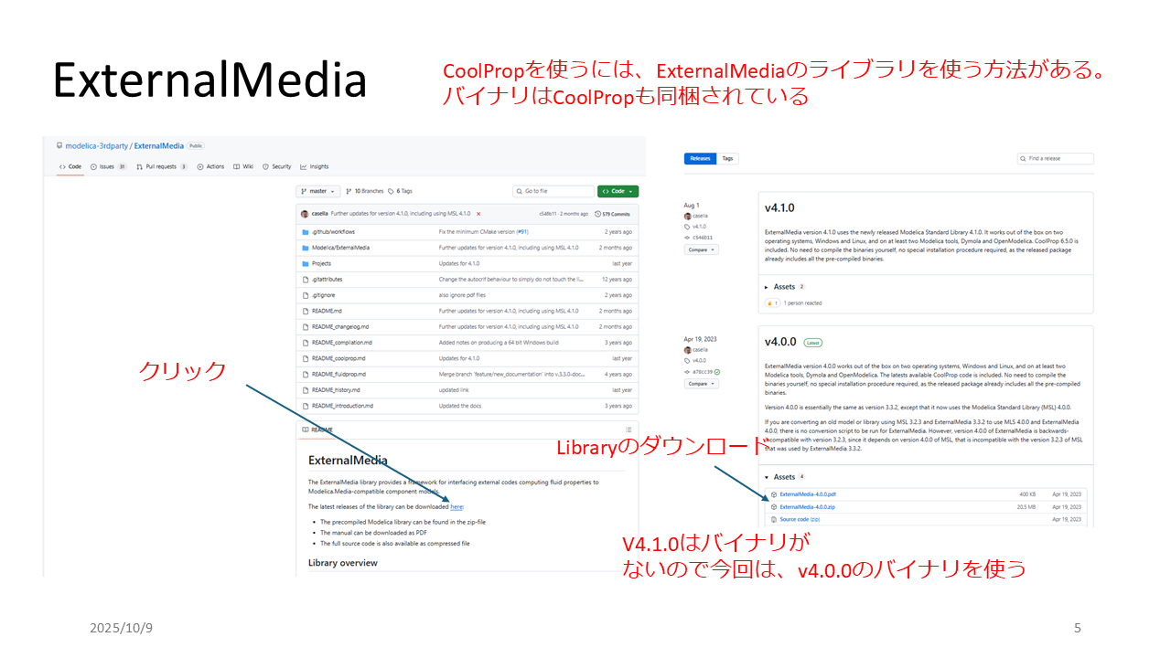1171x658 pixels.
Task: Click the 'here' releases link in README
Action: 457,506
